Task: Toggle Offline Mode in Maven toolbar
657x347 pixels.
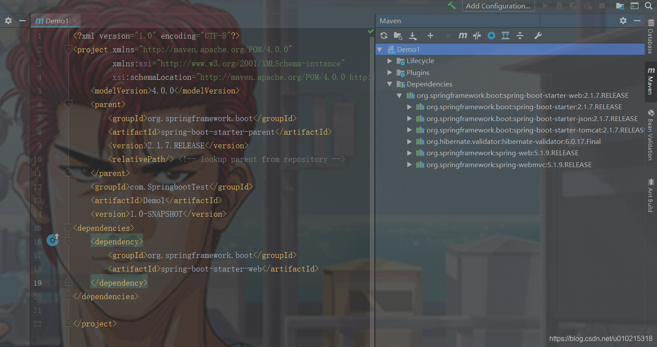Action: [477, 36]
